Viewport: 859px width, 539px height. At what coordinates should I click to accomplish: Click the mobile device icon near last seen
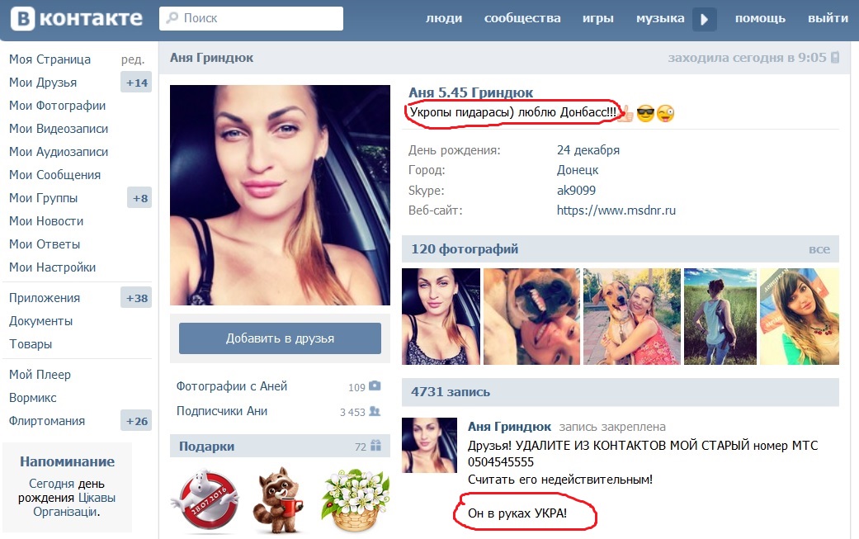(x=835, y=58)
